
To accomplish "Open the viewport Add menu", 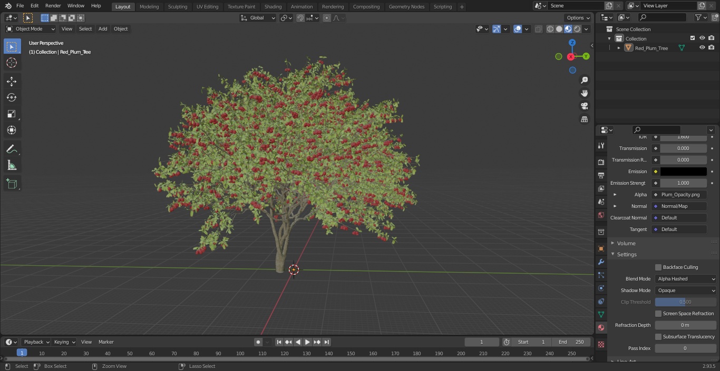I will tap(103, 29).
